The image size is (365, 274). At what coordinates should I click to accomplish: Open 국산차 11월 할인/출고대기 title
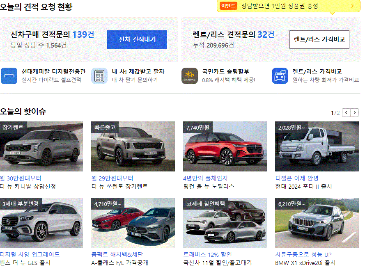pyautogui.click(x=218, y=263)
